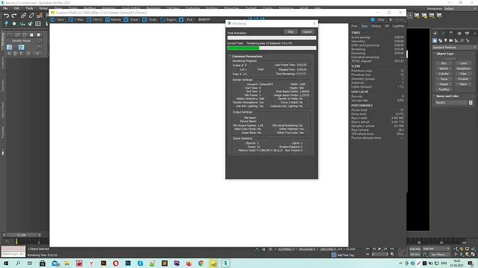Viewport: 478px width, 268px height.
Task: Select the Space Warps category icon
Action: tap(462, 40)
